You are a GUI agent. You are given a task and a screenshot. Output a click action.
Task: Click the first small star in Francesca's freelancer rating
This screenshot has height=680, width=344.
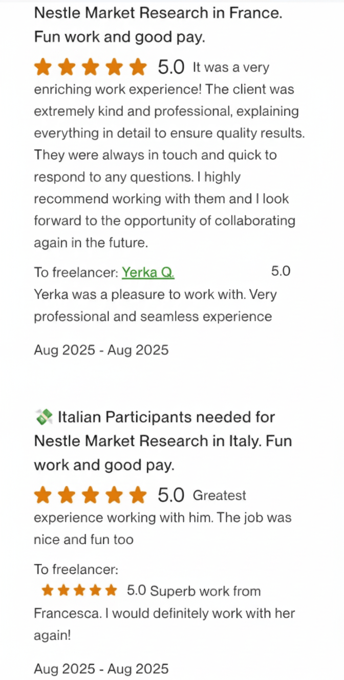[48, 591]
